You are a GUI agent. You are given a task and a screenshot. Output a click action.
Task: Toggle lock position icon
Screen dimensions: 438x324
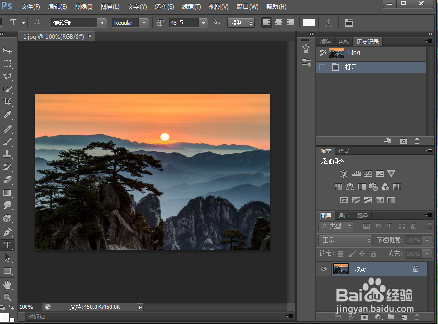coord(362,254)
